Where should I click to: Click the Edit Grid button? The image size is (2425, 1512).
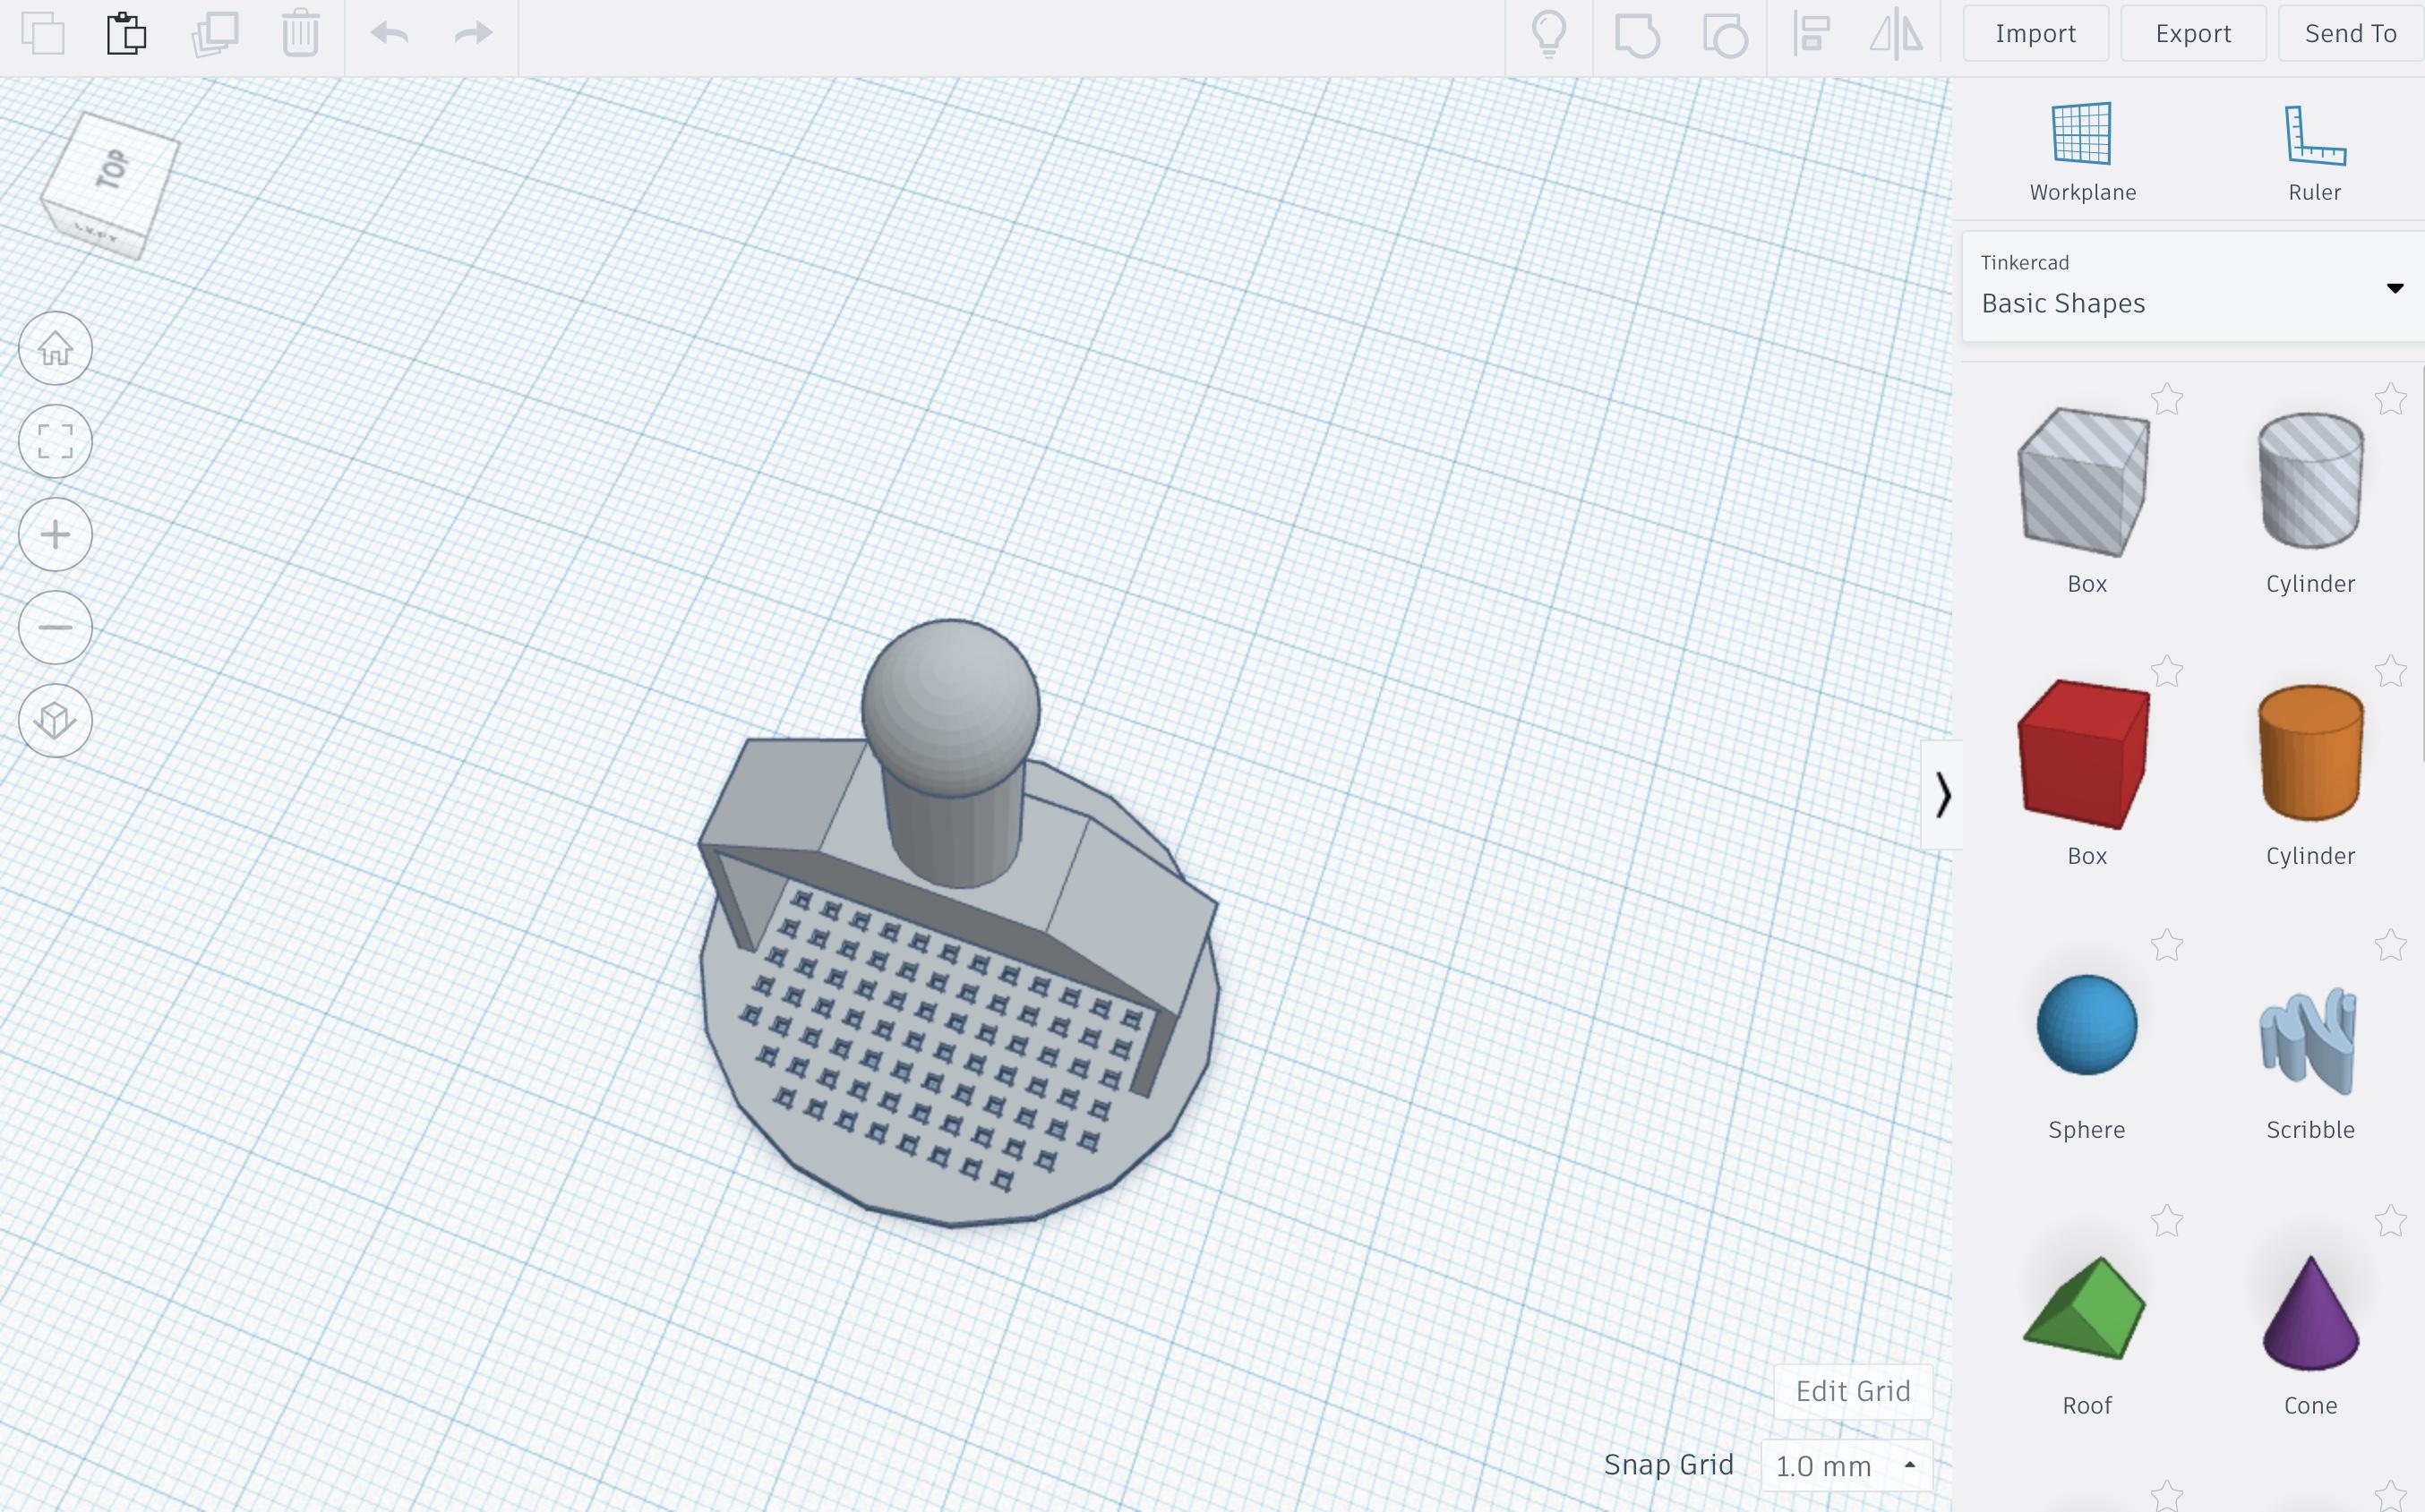coord(1852,1391)
